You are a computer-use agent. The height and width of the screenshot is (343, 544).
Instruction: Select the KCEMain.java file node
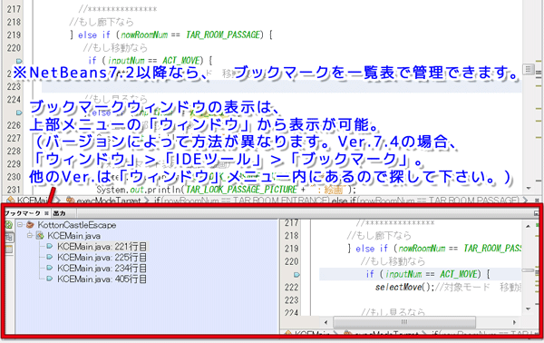point(74,236)
